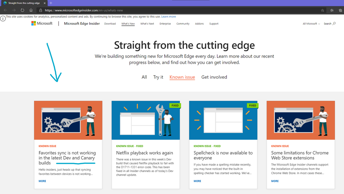This screenshot has height=194, width=344.
Task: Open Enterprise nav item
Action: [x=165, y=24]
